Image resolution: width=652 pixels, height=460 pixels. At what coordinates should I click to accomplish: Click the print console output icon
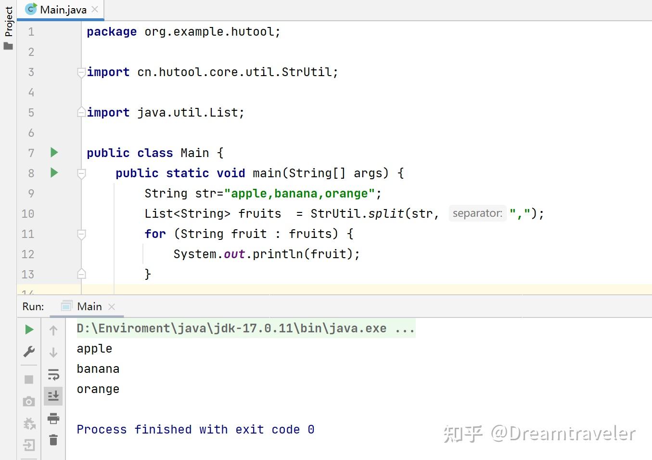(x=53, y=418)
